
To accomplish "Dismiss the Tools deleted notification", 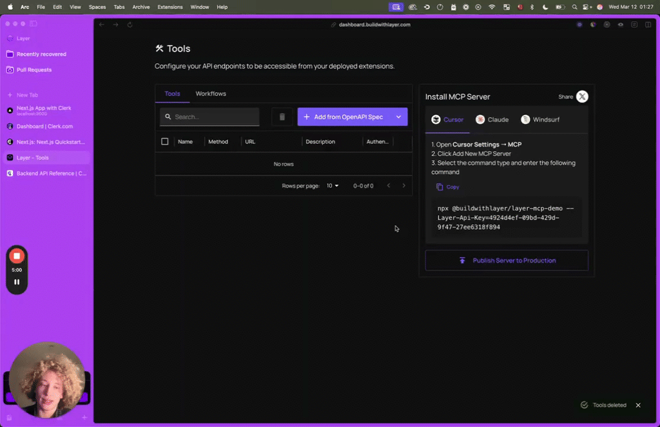I will pos(638,405).
